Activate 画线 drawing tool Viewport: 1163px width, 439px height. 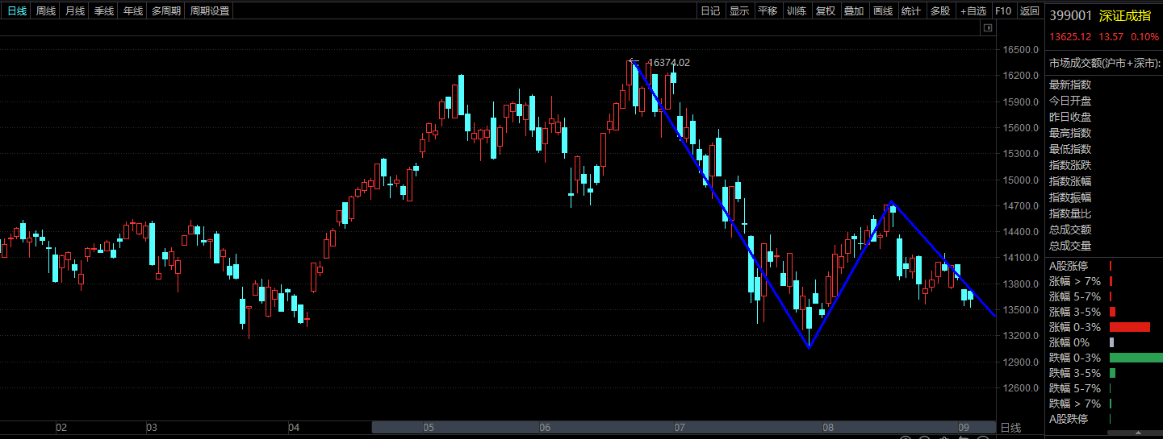point(883,11)
